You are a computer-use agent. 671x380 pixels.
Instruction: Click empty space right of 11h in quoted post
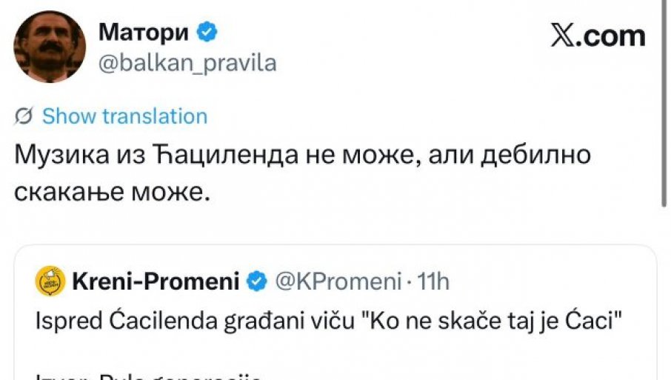pos(548,281)
